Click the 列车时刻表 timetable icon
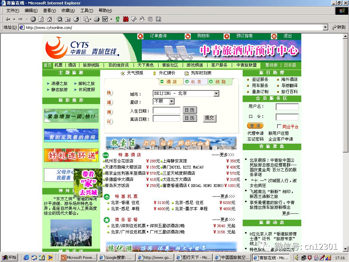 (x=186, y=73)
